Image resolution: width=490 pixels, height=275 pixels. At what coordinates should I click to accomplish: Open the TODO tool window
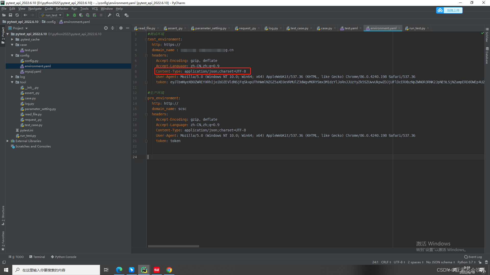(x=16, y=257)
